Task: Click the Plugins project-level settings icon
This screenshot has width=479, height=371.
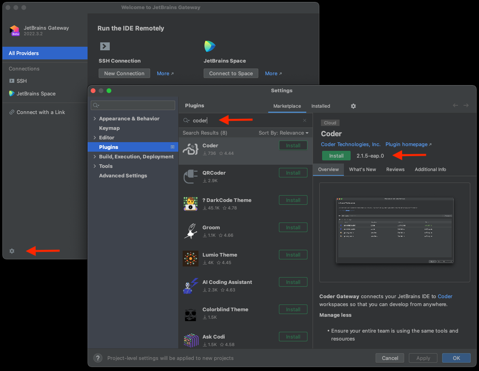Action: [172, 147]
